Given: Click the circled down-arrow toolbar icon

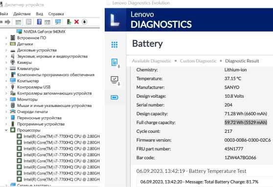Looking at the screenshot, I should 85,22.
